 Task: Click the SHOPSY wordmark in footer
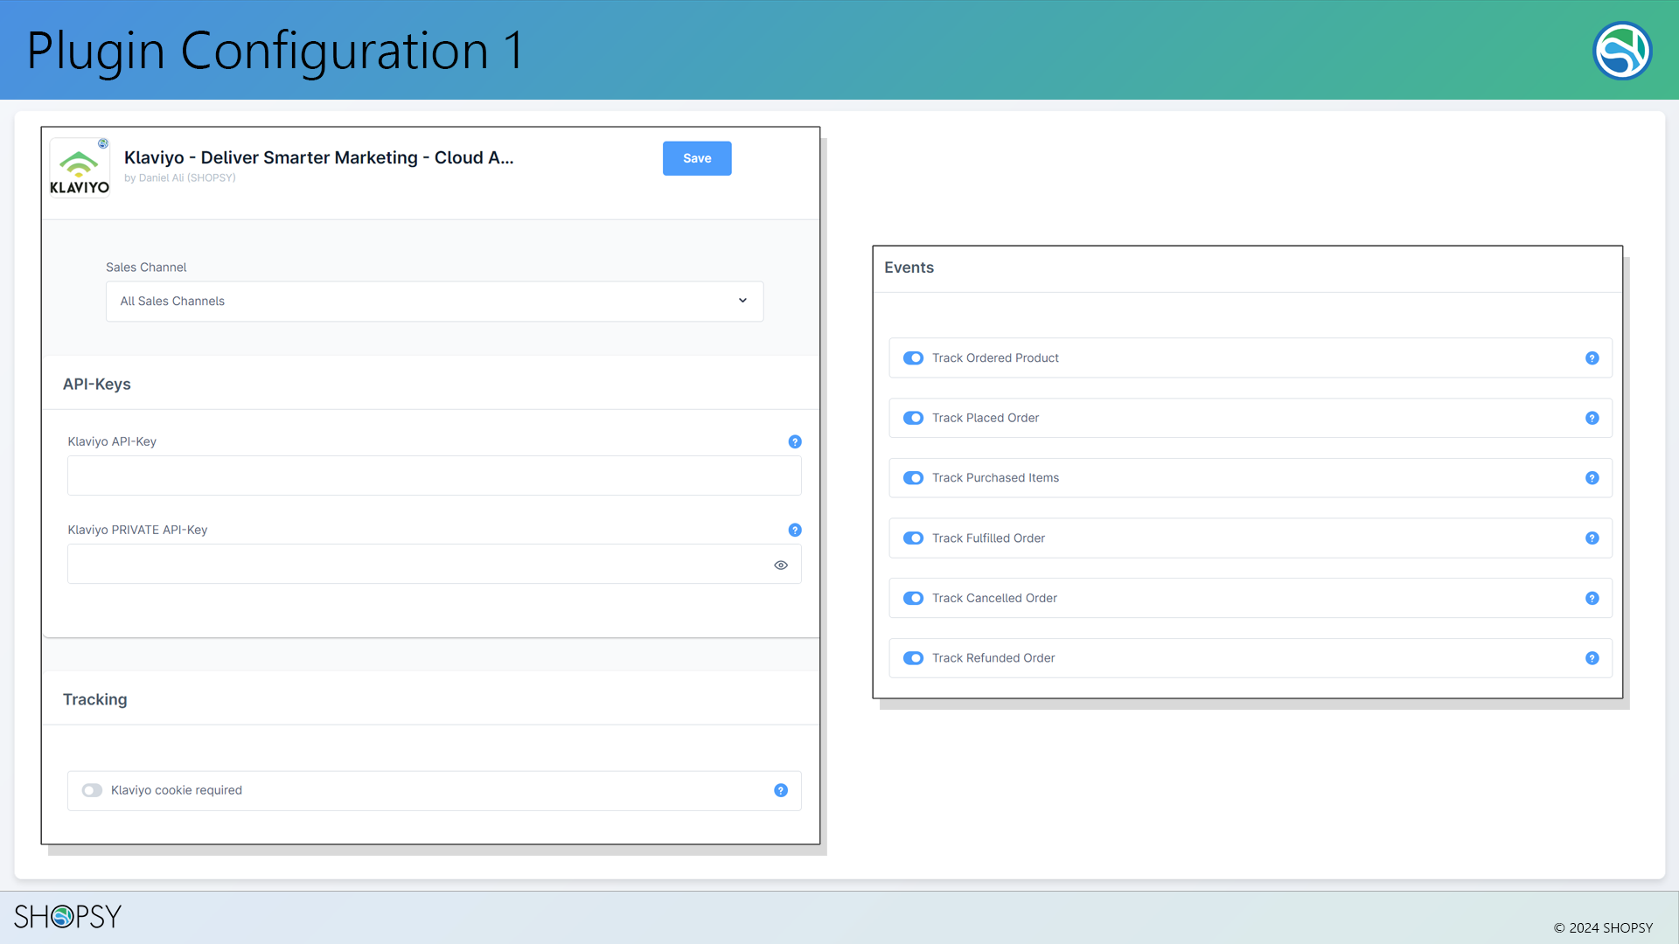[67, 916]
